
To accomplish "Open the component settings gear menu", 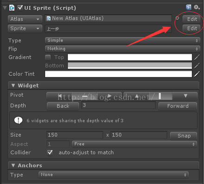I will tap(197, 7).
